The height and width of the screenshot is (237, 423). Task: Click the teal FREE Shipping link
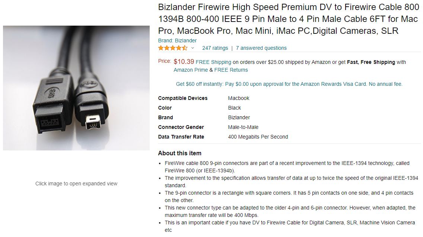pos(213,62)
